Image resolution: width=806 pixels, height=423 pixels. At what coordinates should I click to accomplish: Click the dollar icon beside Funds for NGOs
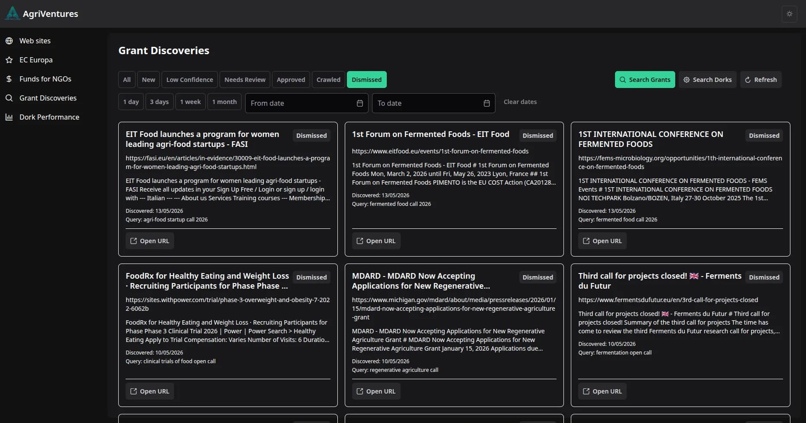[9, 79]
